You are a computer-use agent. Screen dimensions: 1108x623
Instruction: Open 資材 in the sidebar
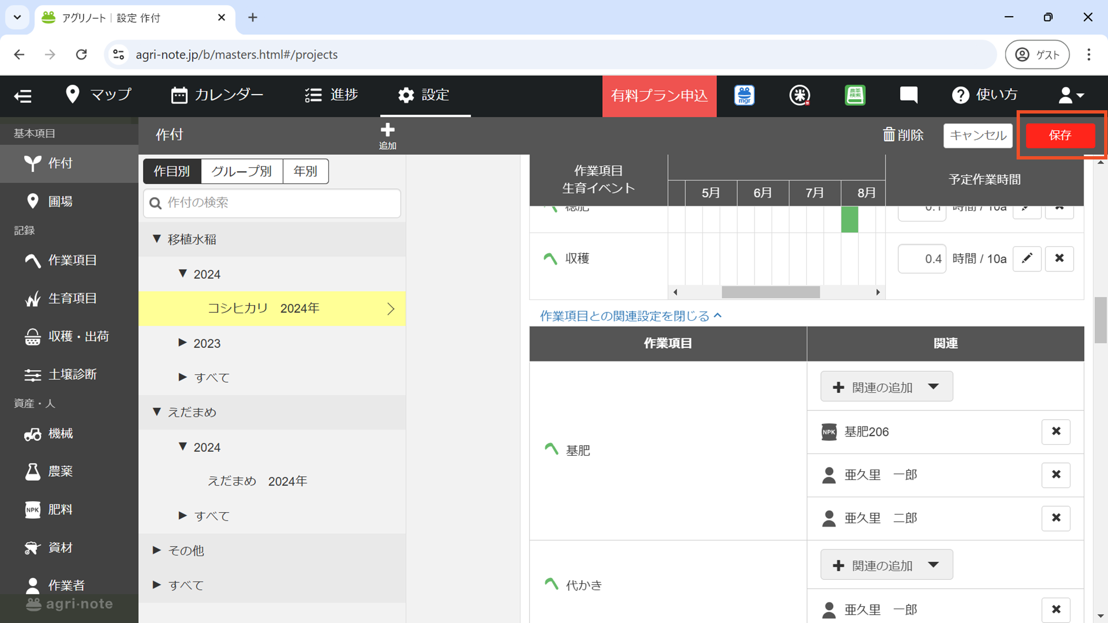click(69, 548)
